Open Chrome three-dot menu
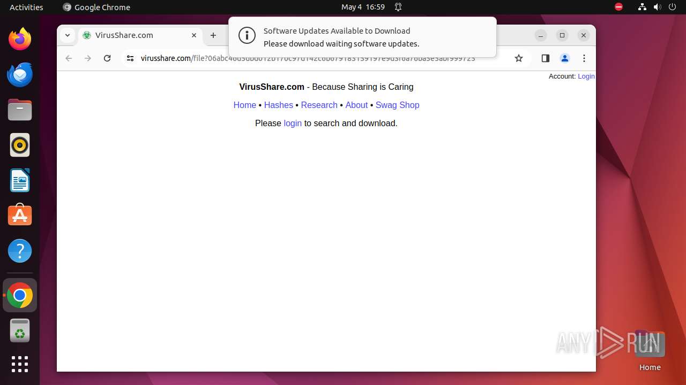 point(584,58)
